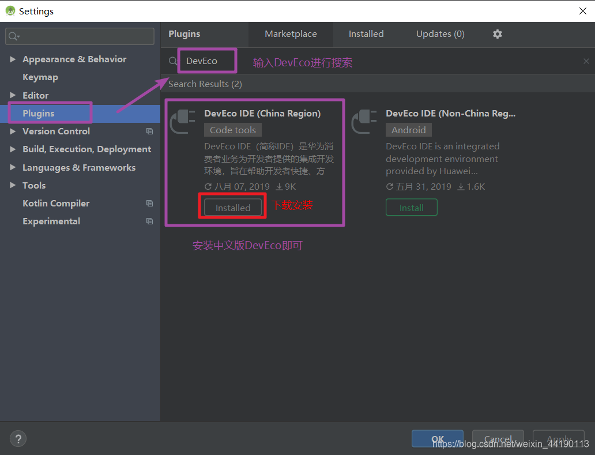Close the Settings window
The width and height of the screenshot is (595, 455).
[583, 11]
